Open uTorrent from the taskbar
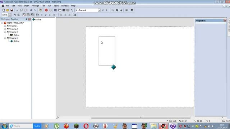230x129 pixels. coord(57,126)
